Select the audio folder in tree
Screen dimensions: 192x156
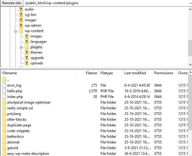(29, 9)
